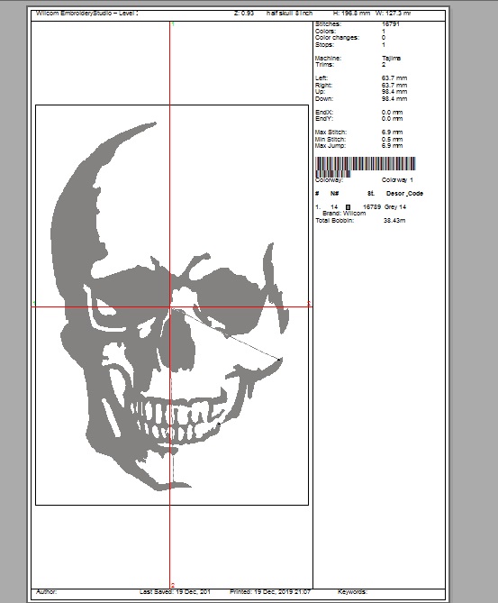Click the small thread color box beside 16789
The width and height of the screenshot is (498, 603).
tap(349, 207)
